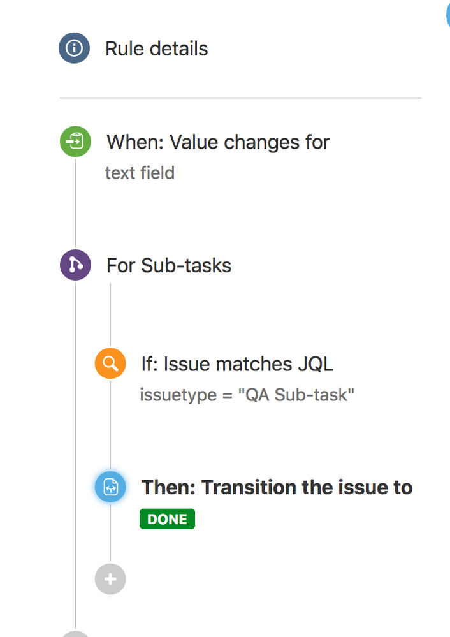
Task: Click the green DONE status lozenge
Action: (167, 518)
